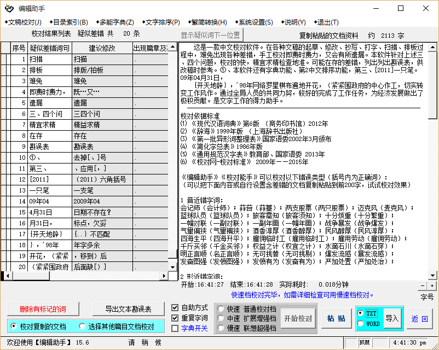Click the results table's scroll-right arrow
439x350 pixels.
(164, 277)
